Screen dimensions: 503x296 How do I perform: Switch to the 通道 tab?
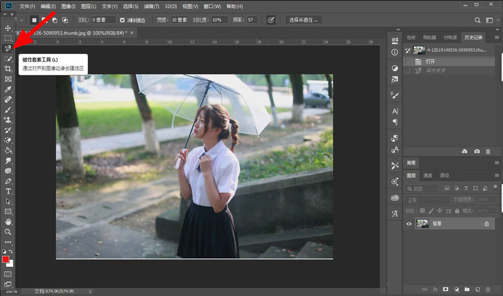coord(428,176)
